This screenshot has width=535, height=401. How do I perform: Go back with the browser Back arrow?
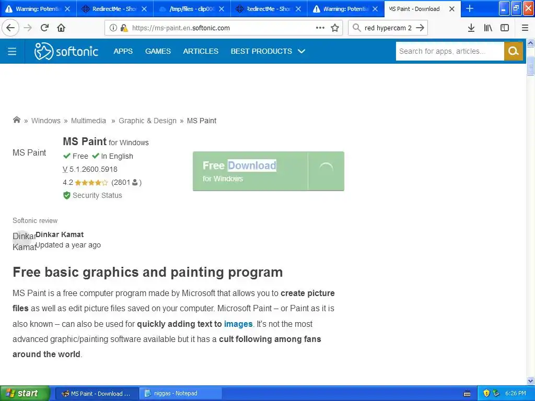click(x=10, y=28)
